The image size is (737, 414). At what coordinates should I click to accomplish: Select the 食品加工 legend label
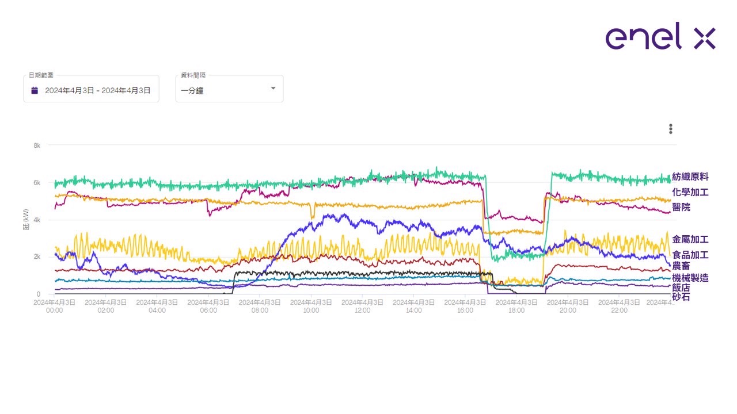tap(690, 255)
